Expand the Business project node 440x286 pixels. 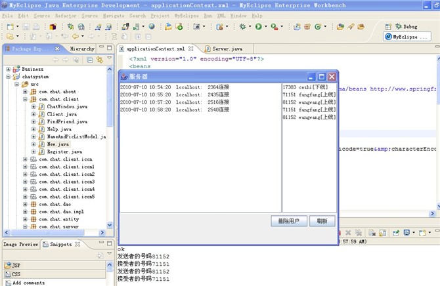pyautogui.click(x=9, y=69)
